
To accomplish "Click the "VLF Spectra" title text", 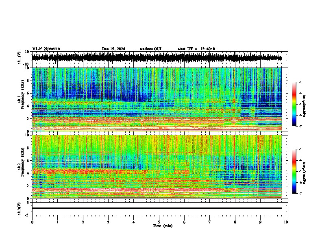I will pyautogui.click(x=46, y=49).
